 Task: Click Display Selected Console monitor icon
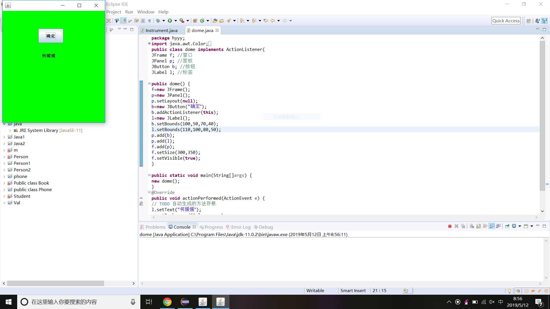pyautogui.click(x=514, y=226)
